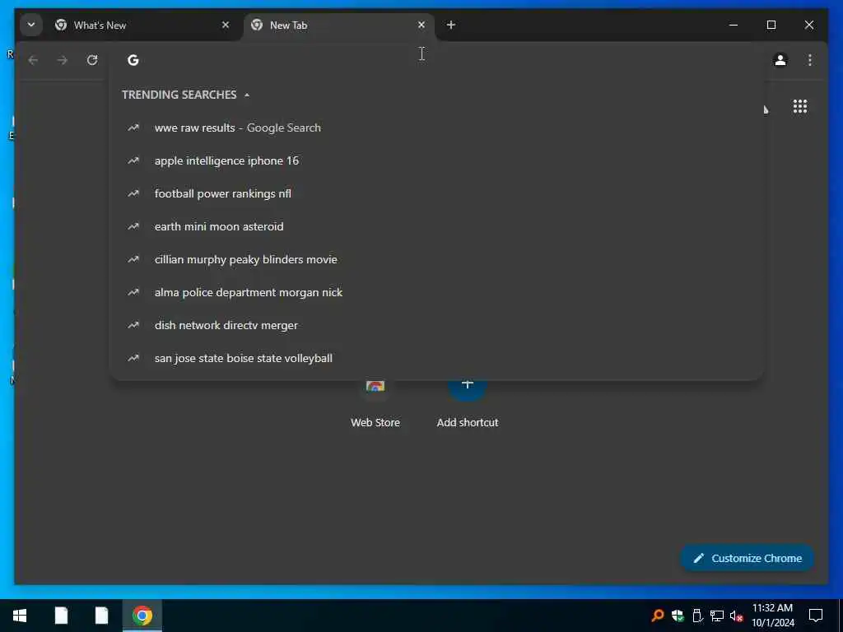Pick cillian murphy peaky blinders movie
843x632 pixels.
click(435, 259)
